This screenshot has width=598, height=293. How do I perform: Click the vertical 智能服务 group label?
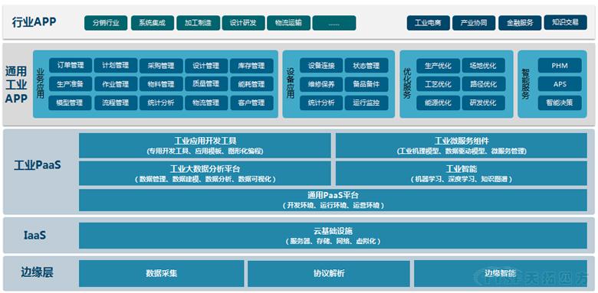525,83
